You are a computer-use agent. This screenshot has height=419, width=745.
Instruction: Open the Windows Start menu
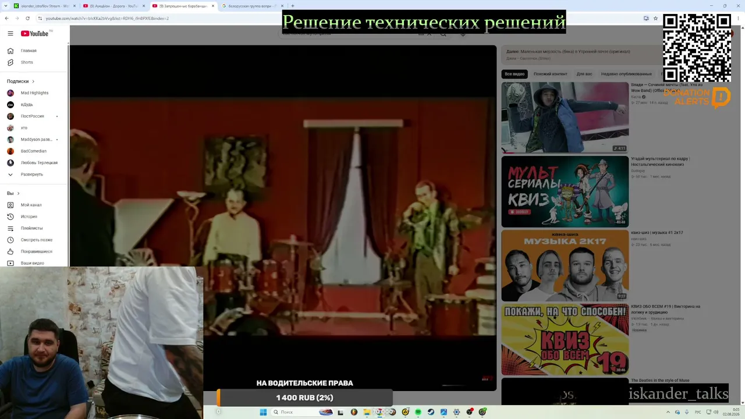pos(263,412)
